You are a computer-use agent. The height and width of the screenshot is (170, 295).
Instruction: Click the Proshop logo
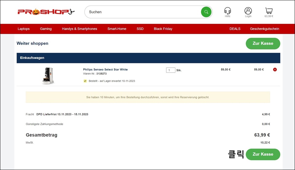pyautogui.click(x=46, y=12)
